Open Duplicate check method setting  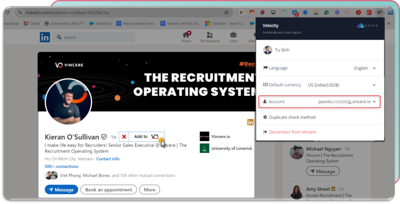coord(292,117)
